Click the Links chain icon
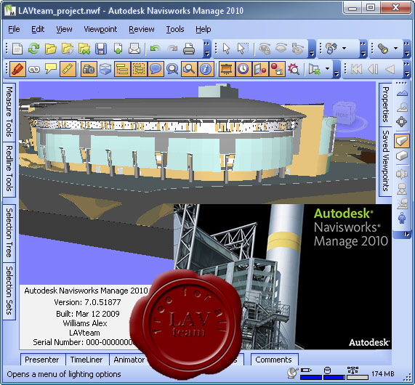The image size is (415, 385). point(34,69)
